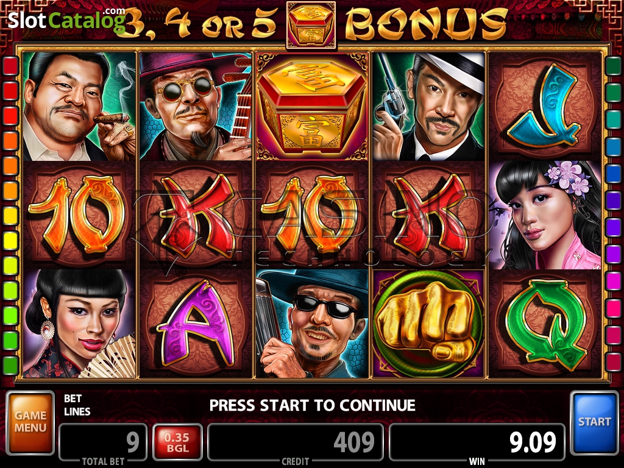Click the Credit display showing 409
The height and width of the screenshot is (468, 624).
click(296, 442)
